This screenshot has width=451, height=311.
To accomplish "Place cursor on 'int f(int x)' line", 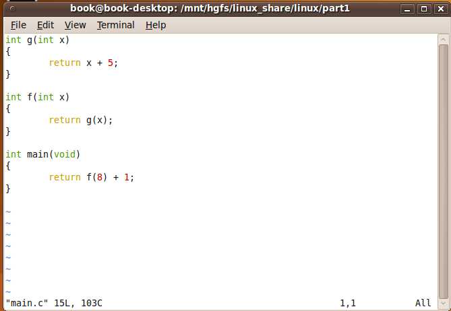I will [38, 98].
